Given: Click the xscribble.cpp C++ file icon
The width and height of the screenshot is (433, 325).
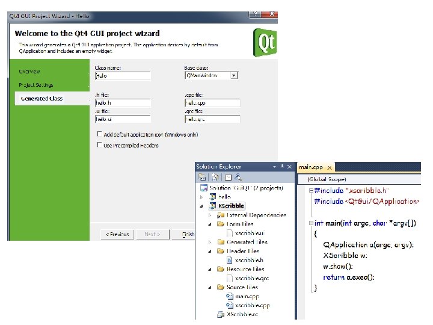Looking at the screenshot, I should tap(230, 305).
